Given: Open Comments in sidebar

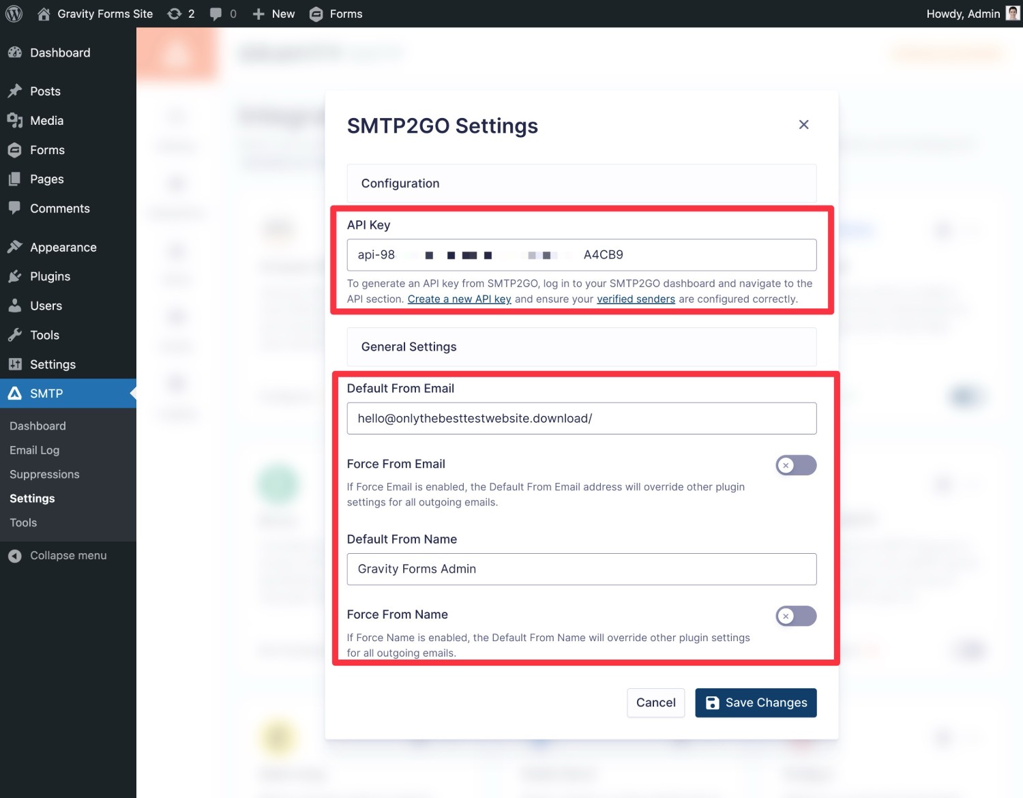Looking at the screenshot, I should pos(68,209).
